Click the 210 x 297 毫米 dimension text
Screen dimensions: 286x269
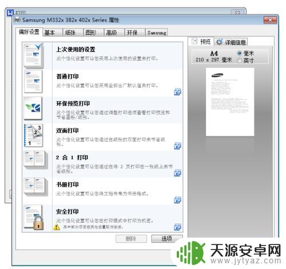pos(213,60)
